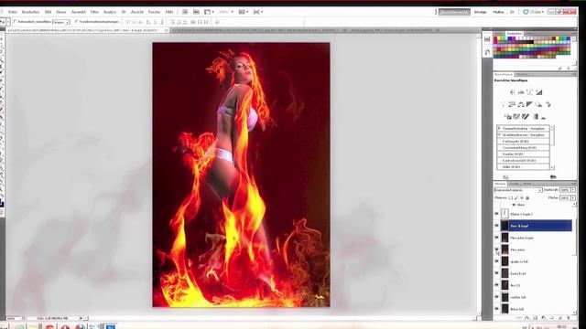Launch Bridge from the application bar
Image resolution: width=586 pixels, height=329 pixels.
click(185, 12)
